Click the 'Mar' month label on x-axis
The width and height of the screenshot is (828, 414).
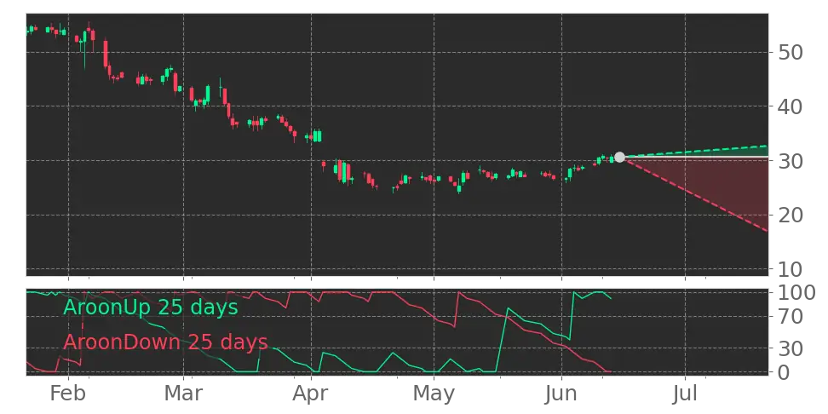click(x=183, y=394)
